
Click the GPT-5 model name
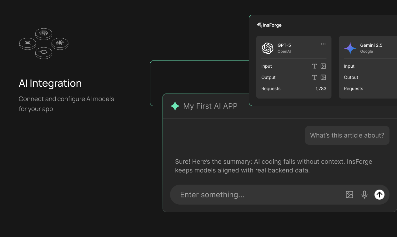[x=284, y=45]
